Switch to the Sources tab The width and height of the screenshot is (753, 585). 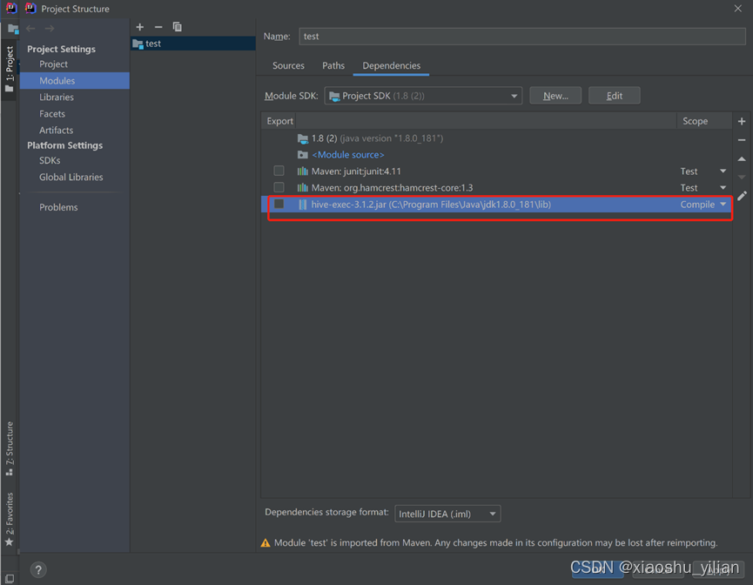click(288, 65)
